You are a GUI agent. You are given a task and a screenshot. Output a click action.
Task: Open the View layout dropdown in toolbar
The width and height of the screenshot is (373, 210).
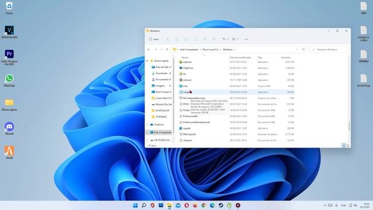[x=235, y=39]
